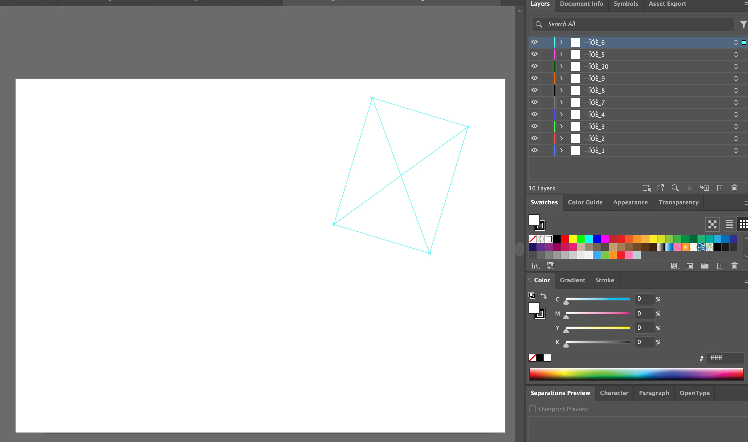
Task: Click the Create New Sublayer icon
Action: pyautogui.click(x=705, y=188)
